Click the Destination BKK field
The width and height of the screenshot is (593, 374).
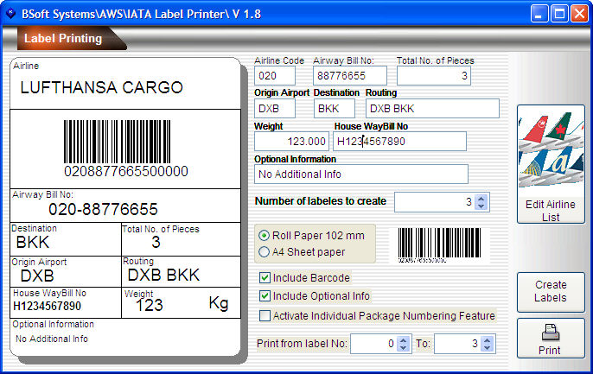tap(335, 109)
